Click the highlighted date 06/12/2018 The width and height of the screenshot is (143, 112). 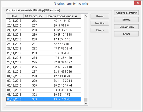click(14, 99)
